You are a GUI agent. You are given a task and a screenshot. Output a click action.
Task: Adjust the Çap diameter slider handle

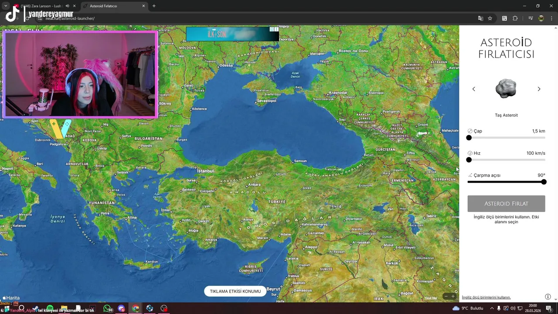click(x=469, y=138)
